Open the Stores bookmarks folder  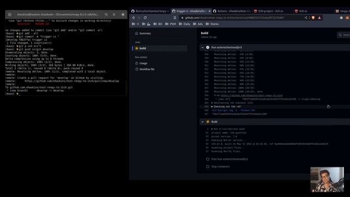[212, 24]
